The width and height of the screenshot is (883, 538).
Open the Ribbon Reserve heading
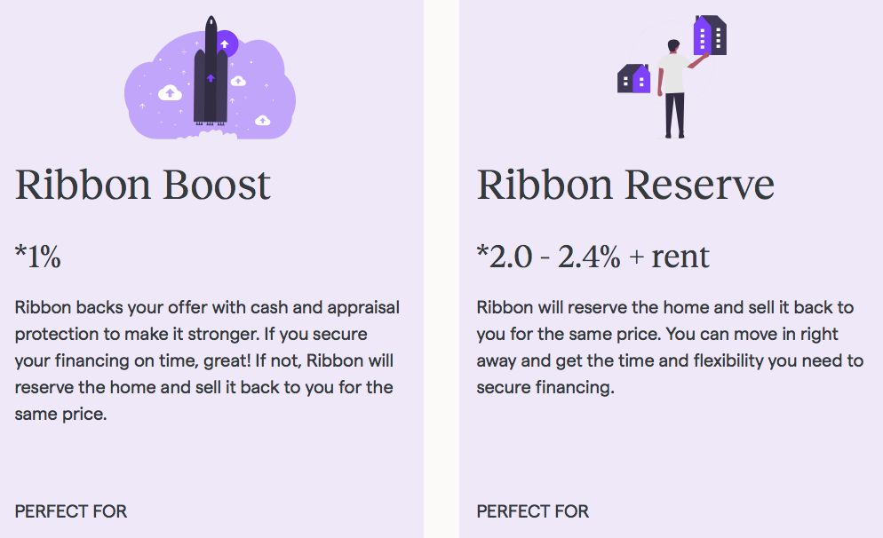click(625, 184)
